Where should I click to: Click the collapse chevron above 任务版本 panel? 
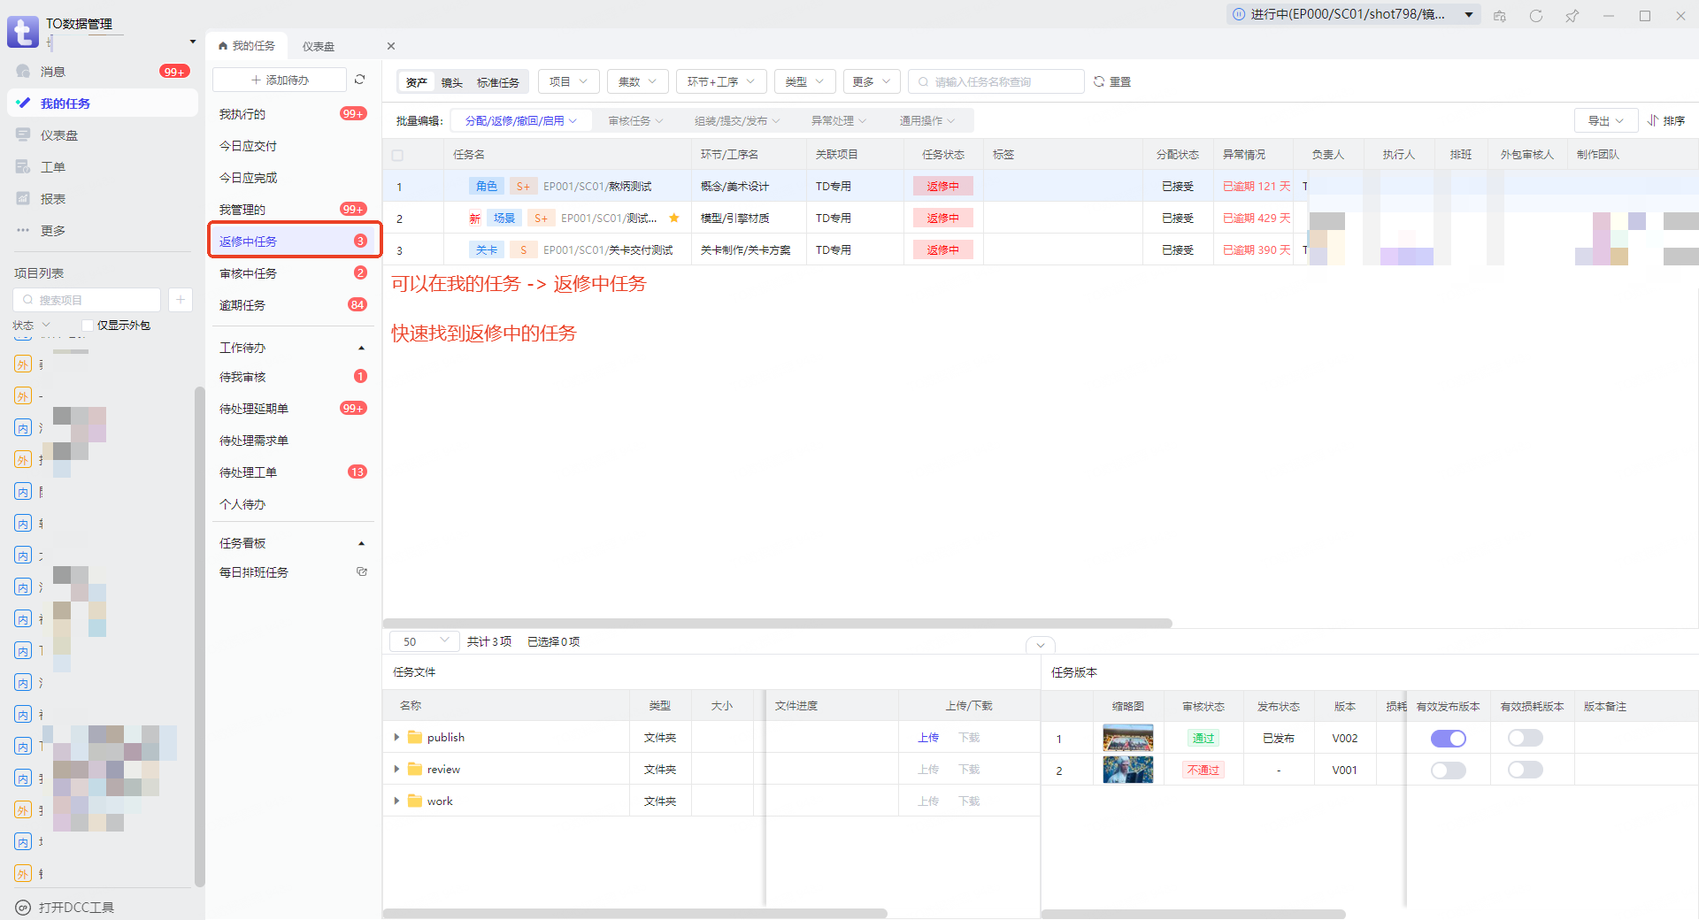point(1041,645)
